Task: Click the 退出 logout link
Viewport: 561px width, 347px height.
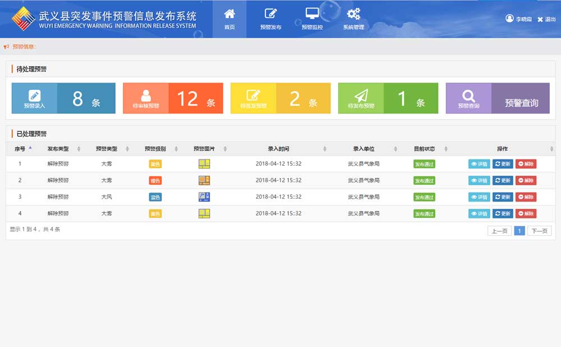Action: [546, 19]
